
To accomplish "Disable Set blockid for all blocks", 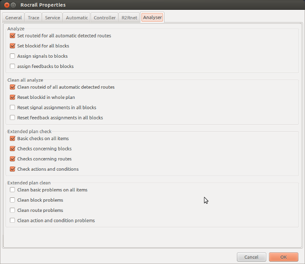I will tap(13, 46).
